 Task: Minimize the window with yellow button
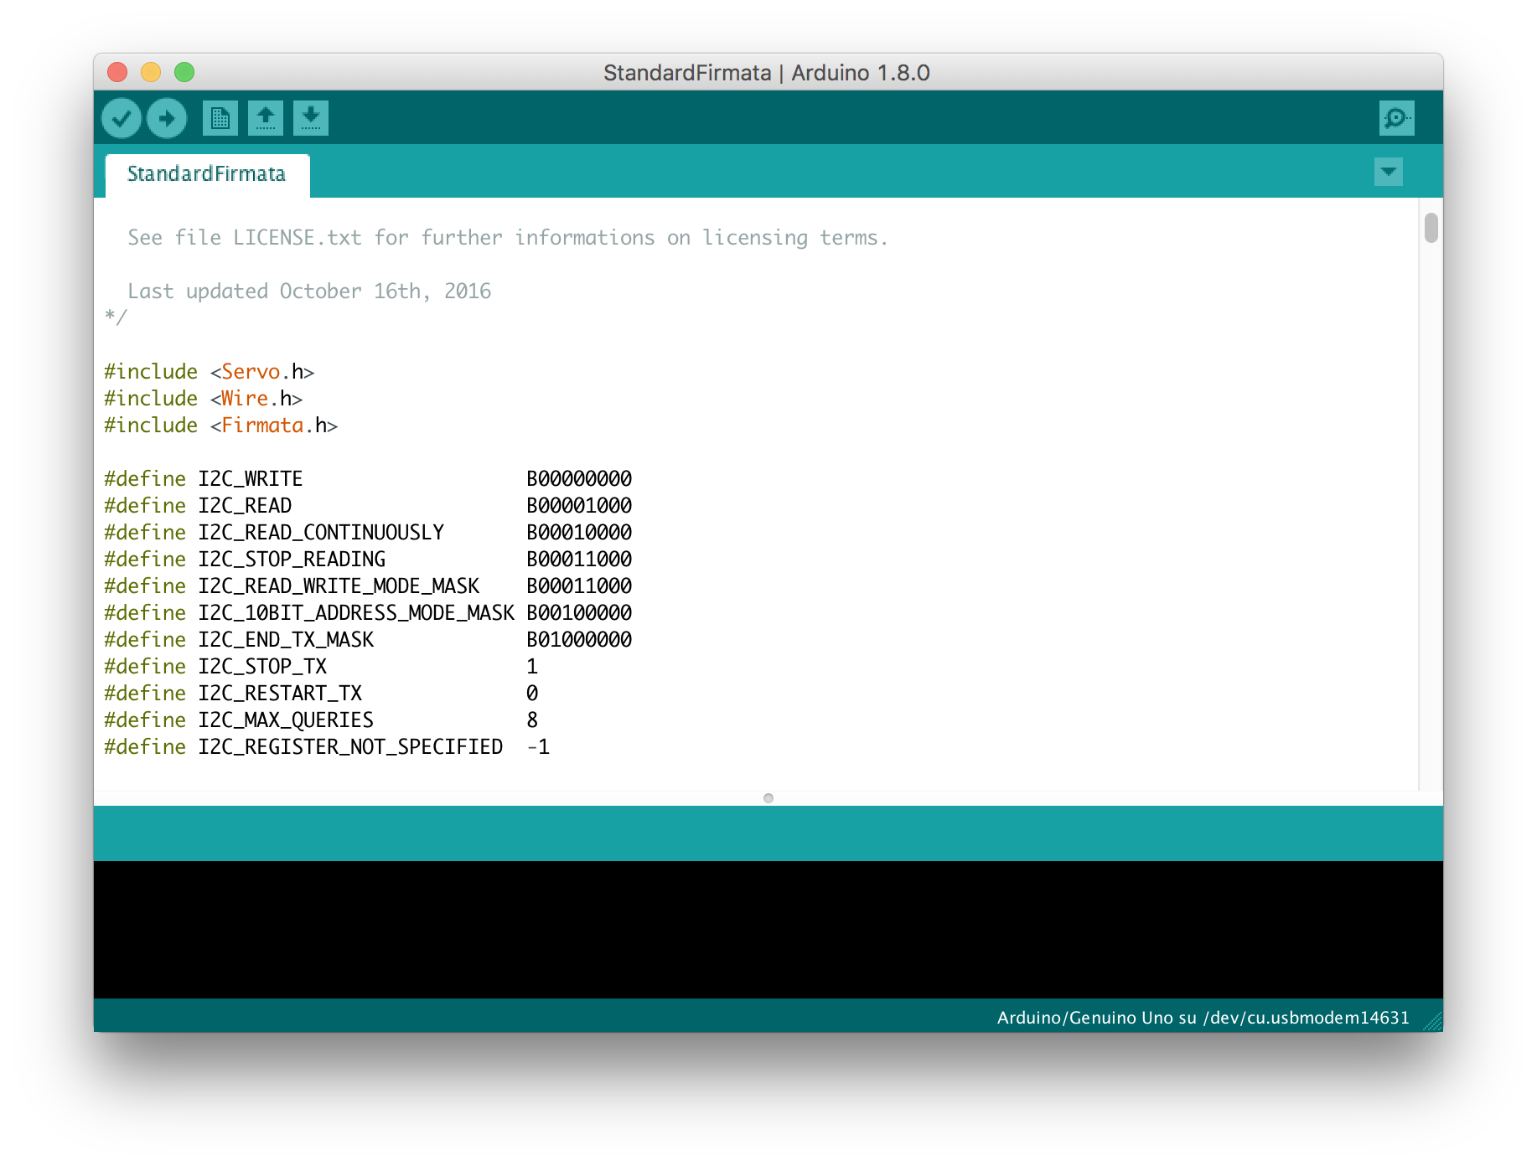(151, 73)
